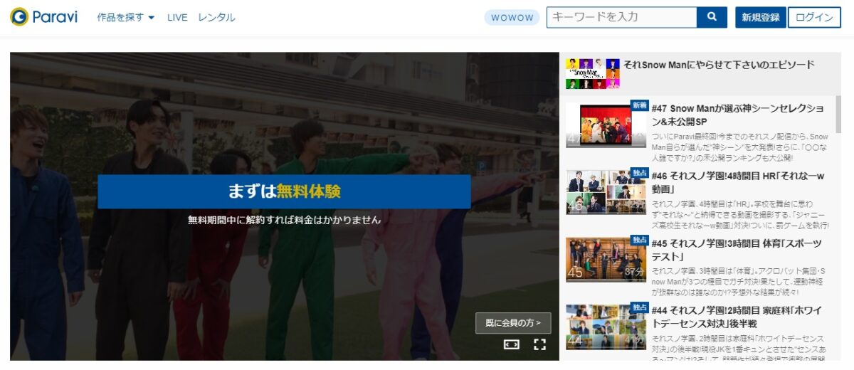Select the WOWOW badge

tap(512, 18)
